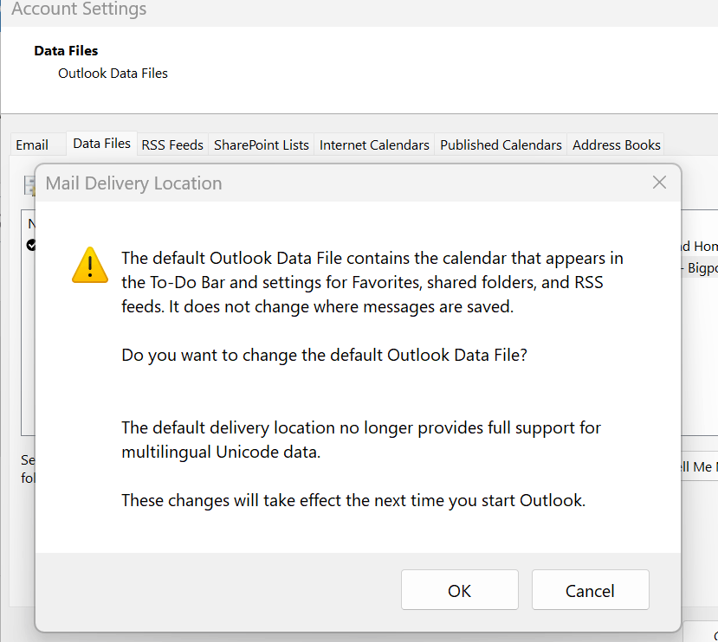Open the RSS Feeds tab
This screenshot has height=642, width=718.
(172, 145)
